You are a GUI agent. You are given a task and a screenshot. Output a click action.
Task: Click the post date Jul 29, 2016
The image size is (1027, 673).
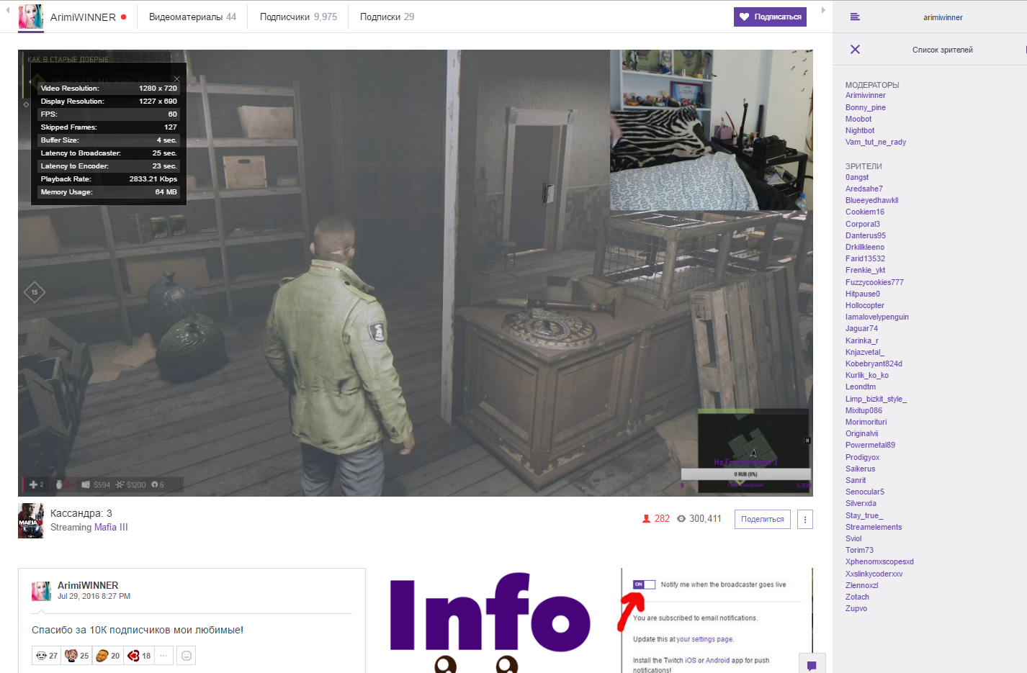[94, 596]
